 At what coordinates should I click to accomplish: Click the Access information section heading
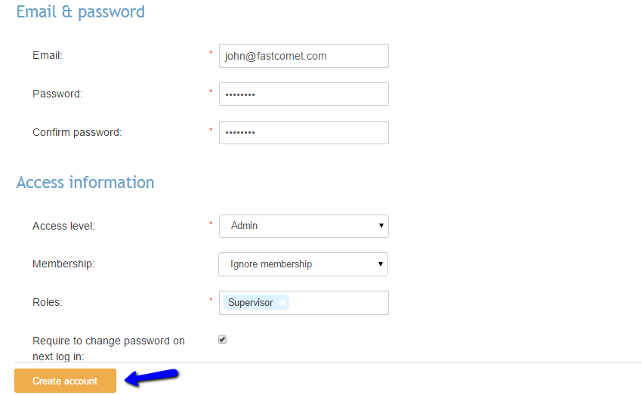click(85, 182)
